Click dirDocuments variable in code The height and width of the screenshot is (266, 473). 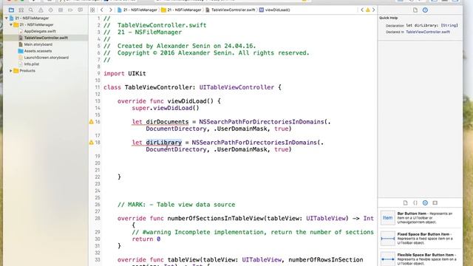point(167,122)
